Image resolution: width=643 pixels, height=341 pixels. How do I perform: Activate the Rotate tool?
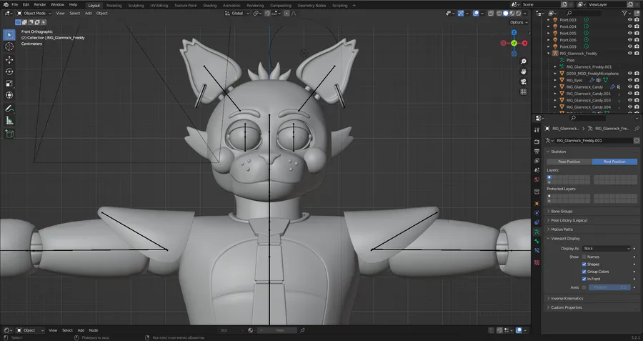tap(9, 71)
